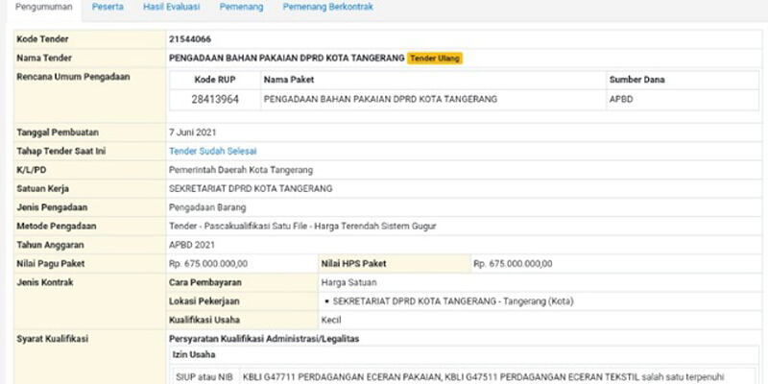The height and width of the screenshot is (384, 768).
Task: Select the Pengadaan Barang value
Action: click(207, 207)
